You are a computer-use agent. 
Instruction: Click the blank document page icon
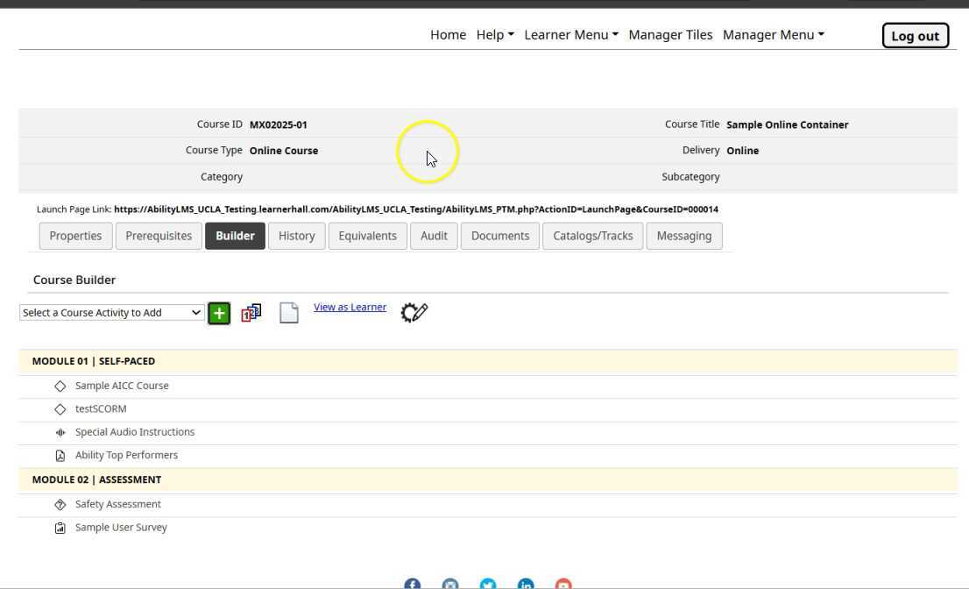[x=289, y=313]
